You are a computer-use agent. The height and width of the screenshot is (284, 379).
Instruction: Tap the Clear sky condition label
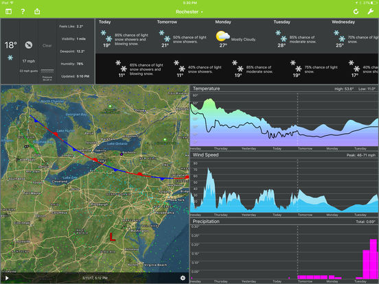pos(47,46)
